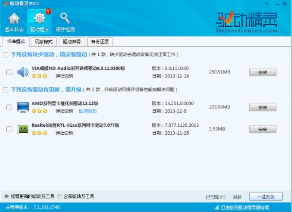Close the 驱动精灵 window

point(285,3)
